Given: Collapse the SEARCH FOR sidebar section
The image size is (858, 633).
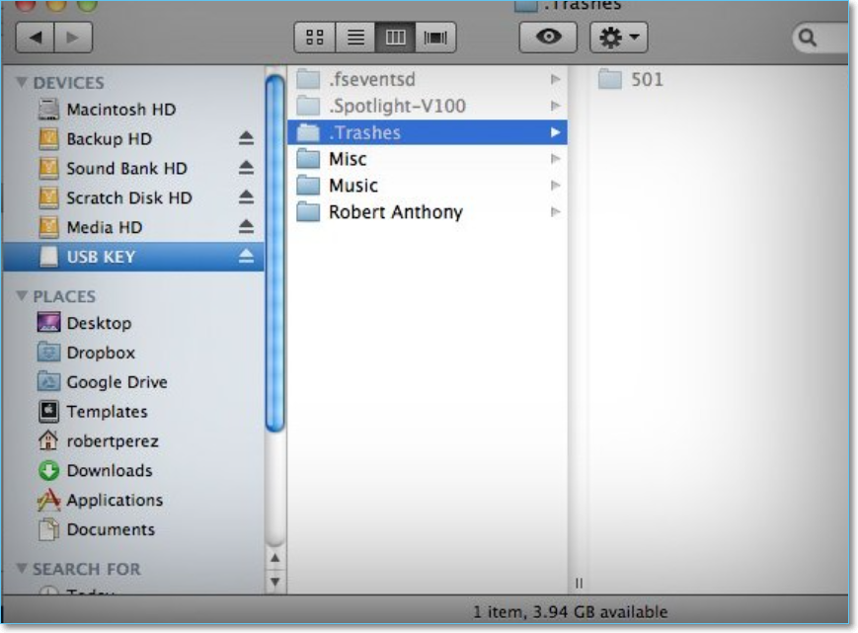Looking at the screenshot, I should (x=22, y=569).
